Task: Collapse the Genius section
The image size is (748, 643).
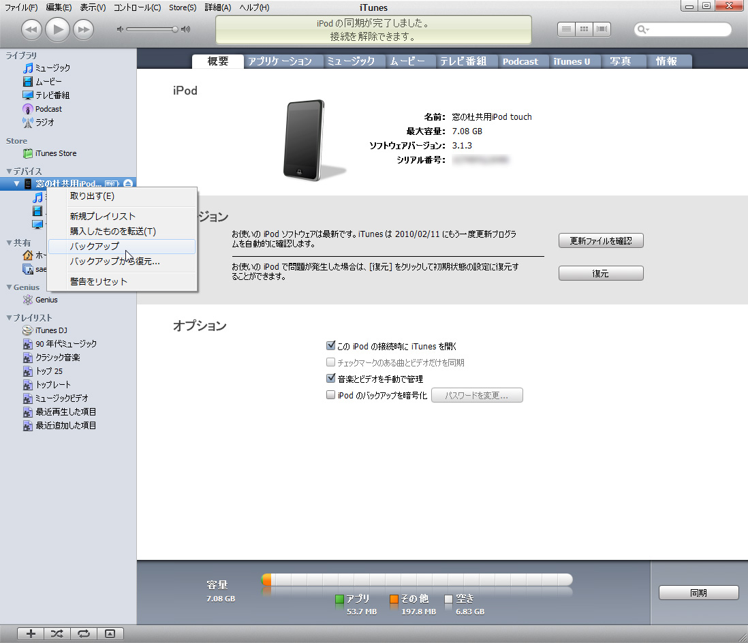Action: pyautogui.click(x=9, y=287)
